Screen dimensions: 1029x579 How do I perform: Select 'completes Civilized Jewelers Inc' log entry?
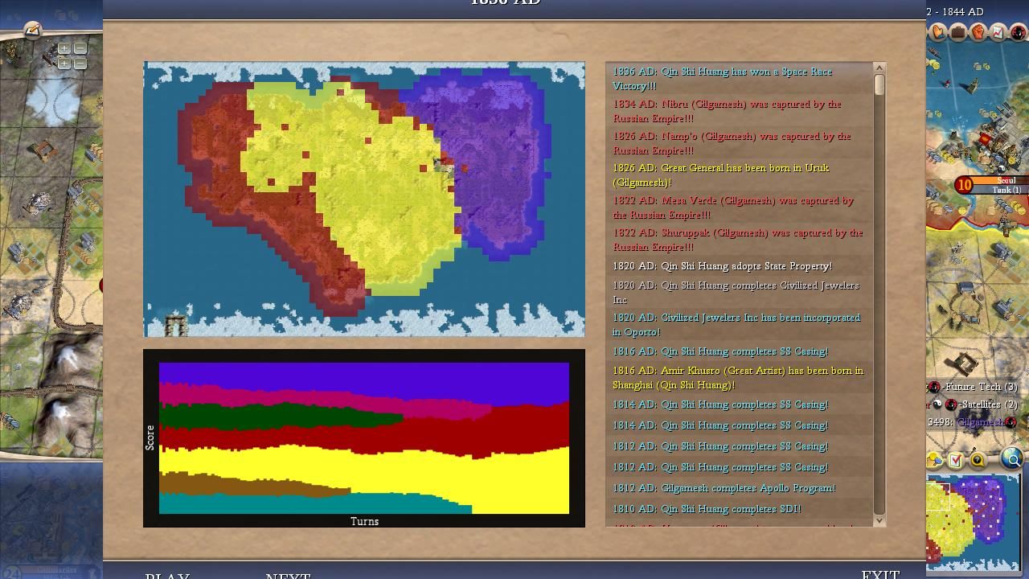click(x=739, y=293)
